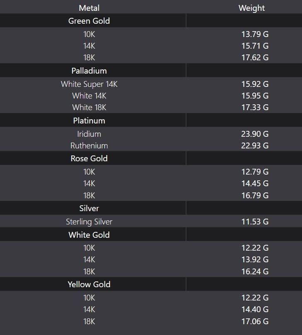The image size is (302, 335).
Task: Click the 23.90 G weight value
Action: click(255, 134)
